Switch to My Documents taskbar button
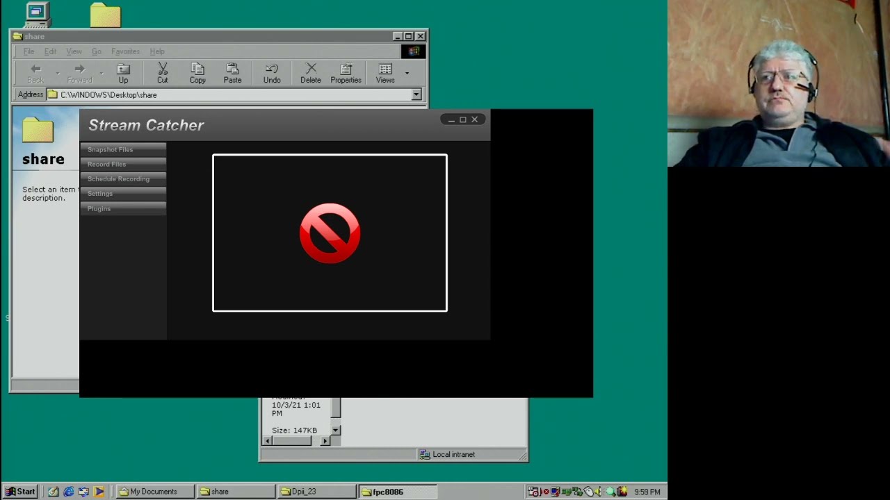This screenshot has width=890, height=500. pos(154,492)
